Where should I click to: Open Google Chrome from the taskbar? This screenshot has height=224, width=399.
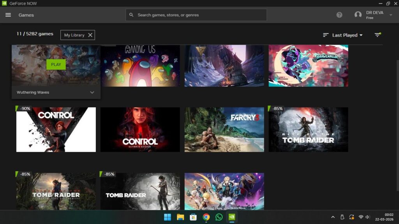pyautogui.click(x=206, y=217)
